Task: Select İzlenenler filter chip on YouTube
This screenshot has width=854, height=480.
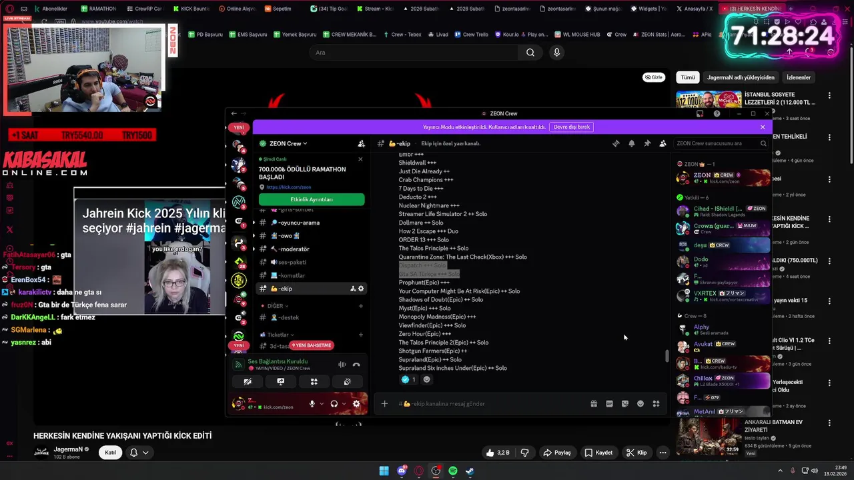Action: tap(799, 77)
